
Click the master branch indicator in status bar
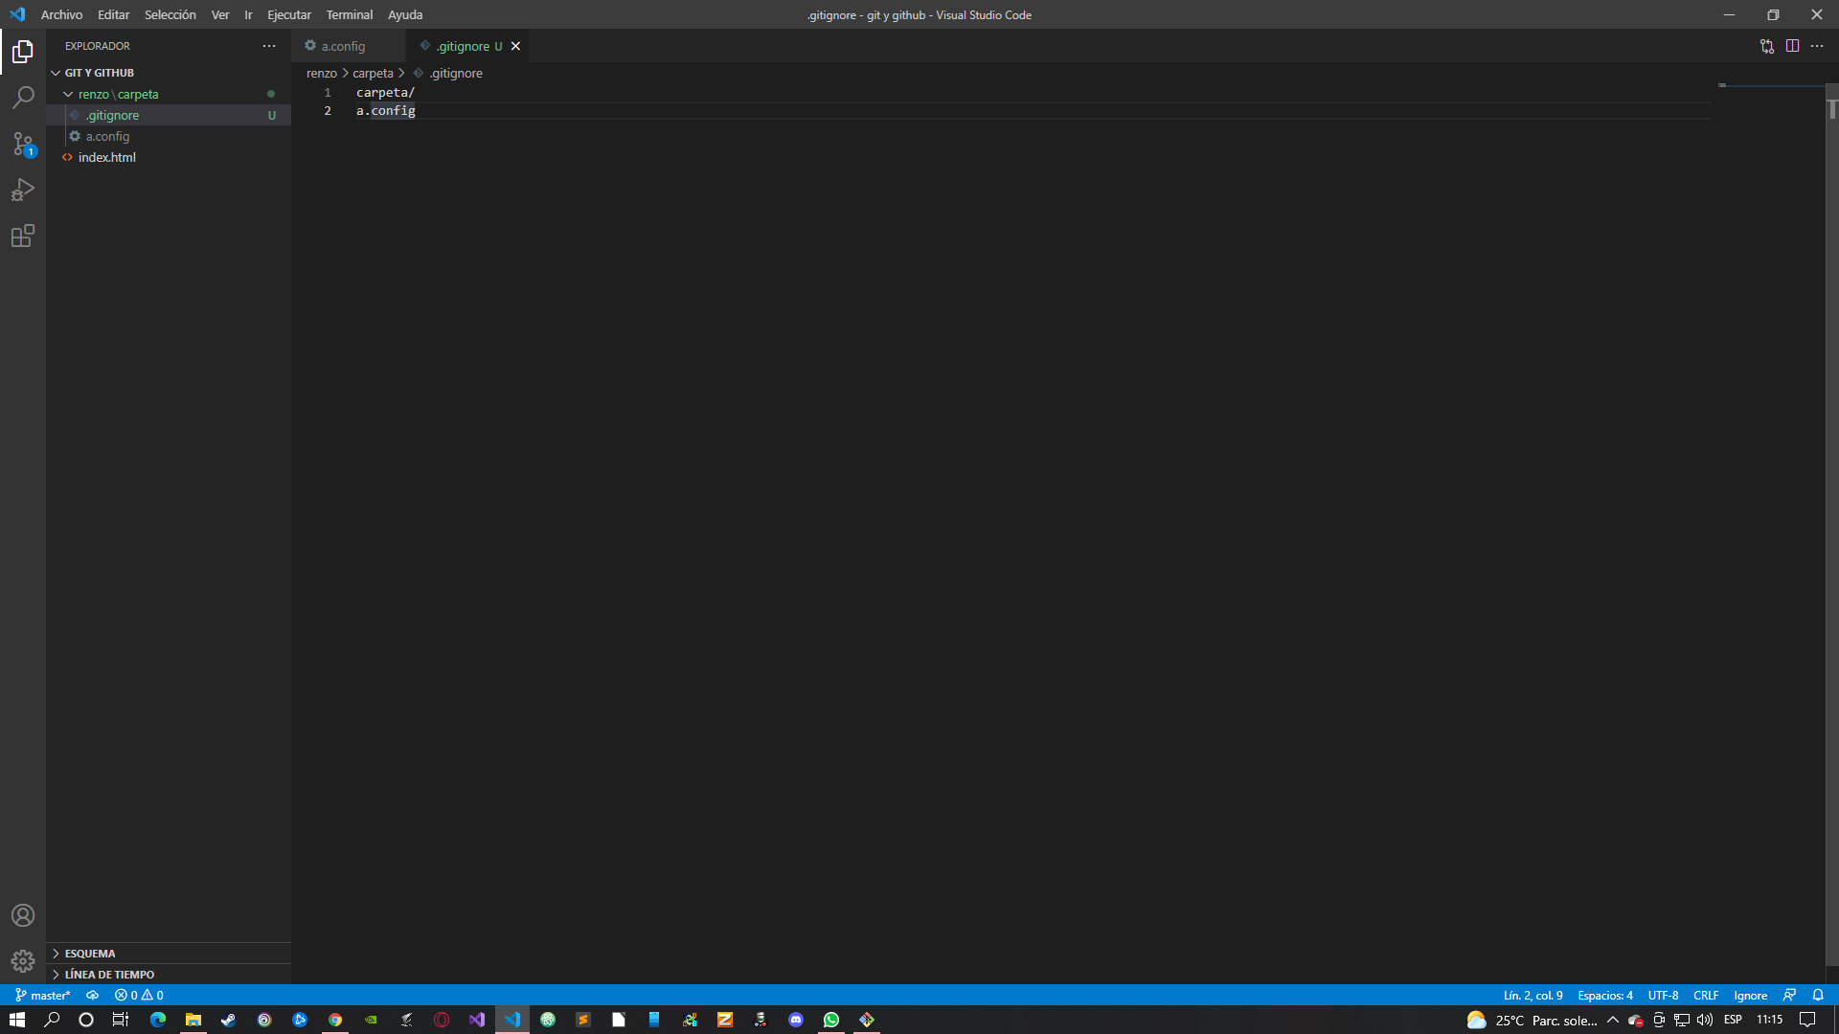click(43, 995)
